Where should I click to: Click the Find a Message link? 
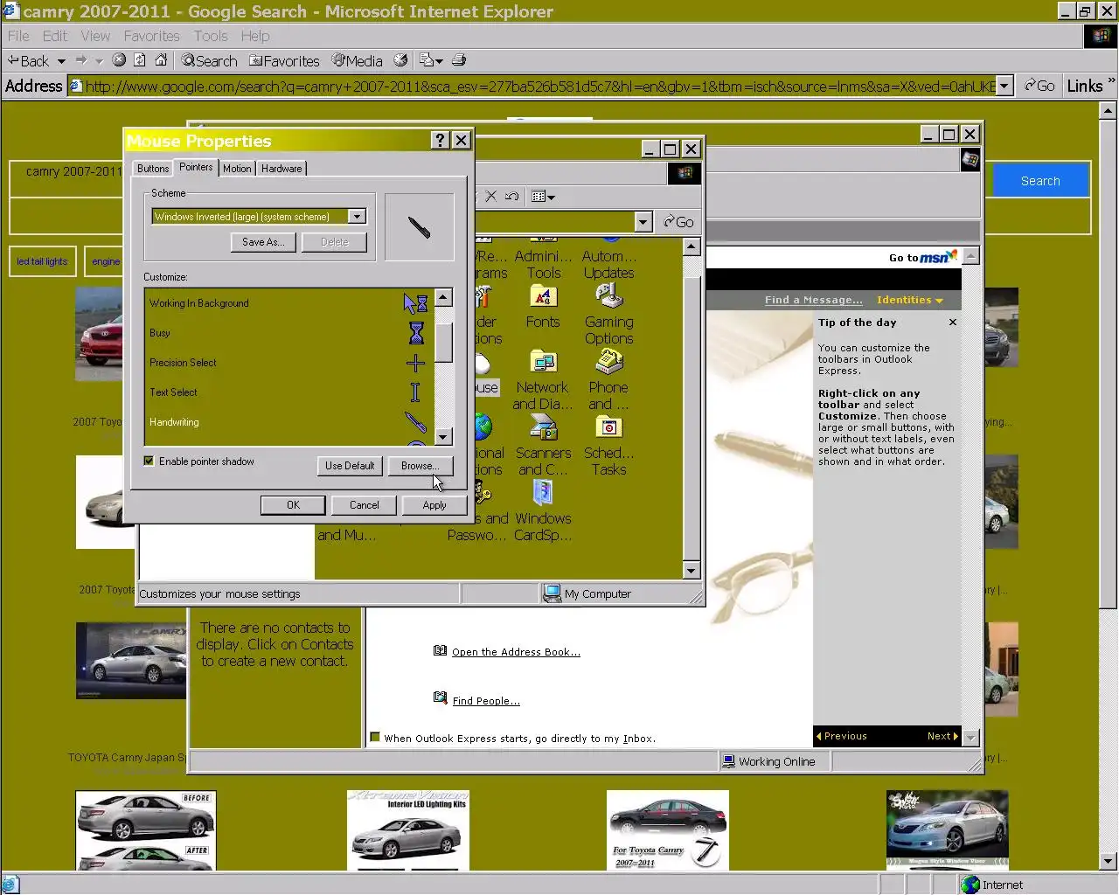813,300
